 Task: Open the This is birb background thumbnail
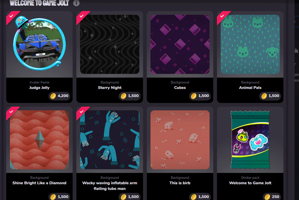pos(180,140)
